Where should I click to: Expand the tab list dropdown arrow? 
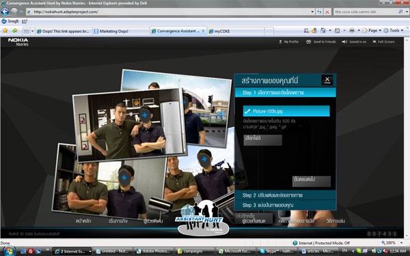pos(32,31)
